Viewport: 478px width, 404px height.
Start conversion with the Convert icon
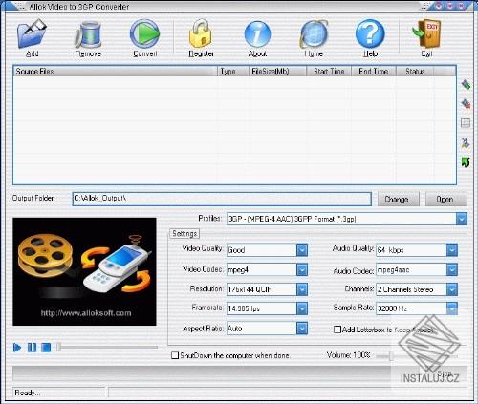(144, 33)
